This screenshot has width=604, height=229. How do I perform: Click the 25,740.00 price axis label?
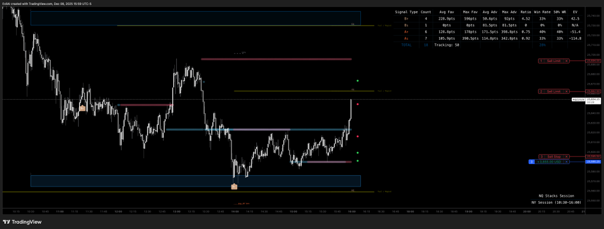tap(593, 16)
